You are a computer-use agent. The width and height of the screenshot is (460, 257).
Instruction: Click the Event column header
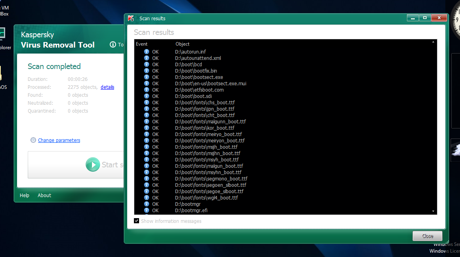click(x=142, y=44)
